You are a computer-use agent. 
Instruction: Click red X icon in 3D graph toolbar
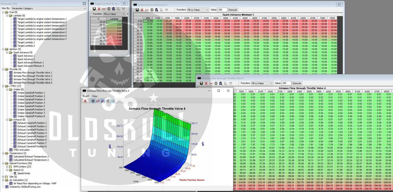85,101
